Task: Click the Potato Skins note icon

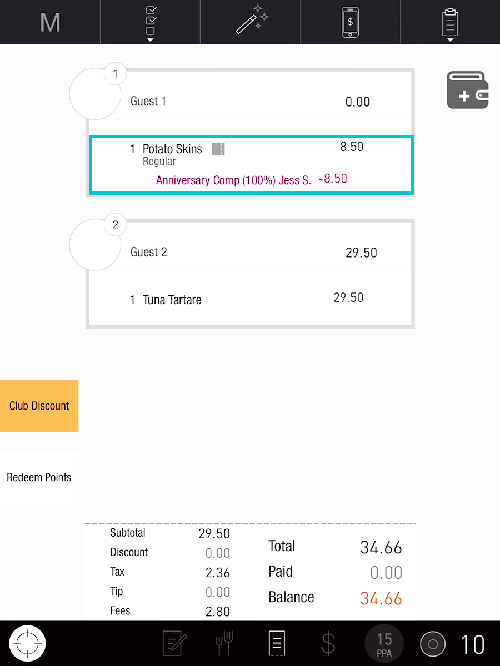Action: click(218, 149)
